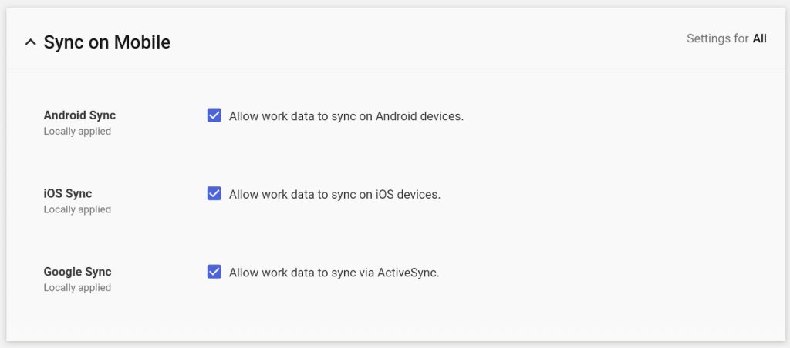
Task: Select the iOS Sync setting name
Action: click(68, 193)
